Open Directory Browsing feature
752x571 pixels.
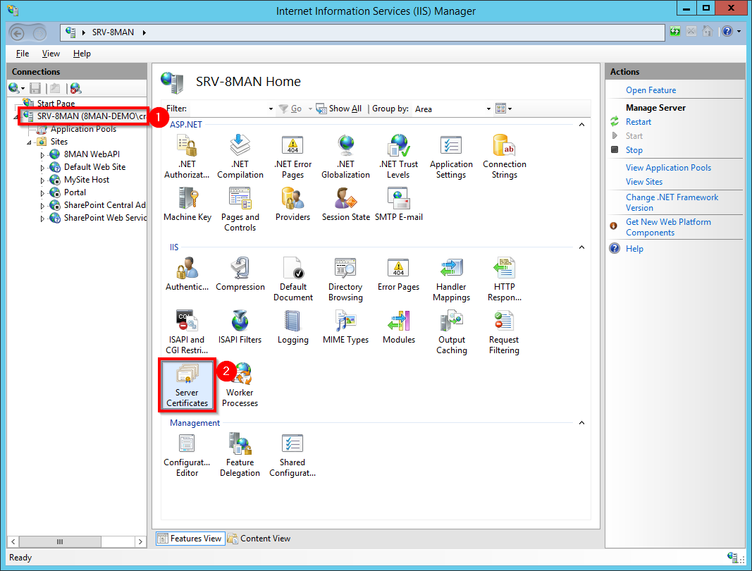[345, 278]
